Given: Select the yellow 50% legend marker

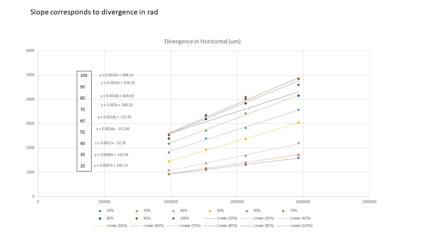Looking at the screenshot, I should coord(210,211).
